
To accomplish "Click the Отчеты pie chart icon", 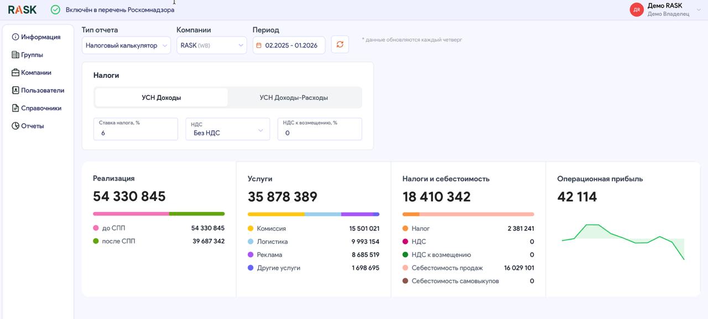I will tap(15, 126).
